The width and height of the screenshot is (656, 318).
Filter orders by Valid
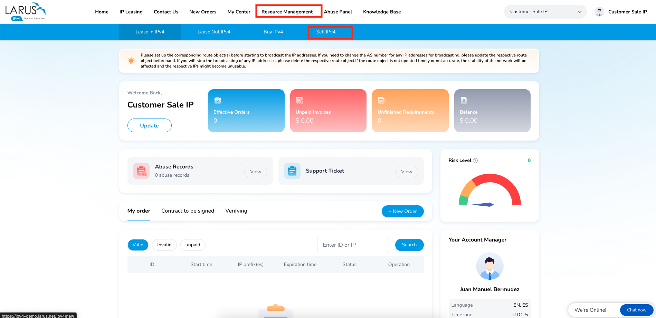point(138,245)
